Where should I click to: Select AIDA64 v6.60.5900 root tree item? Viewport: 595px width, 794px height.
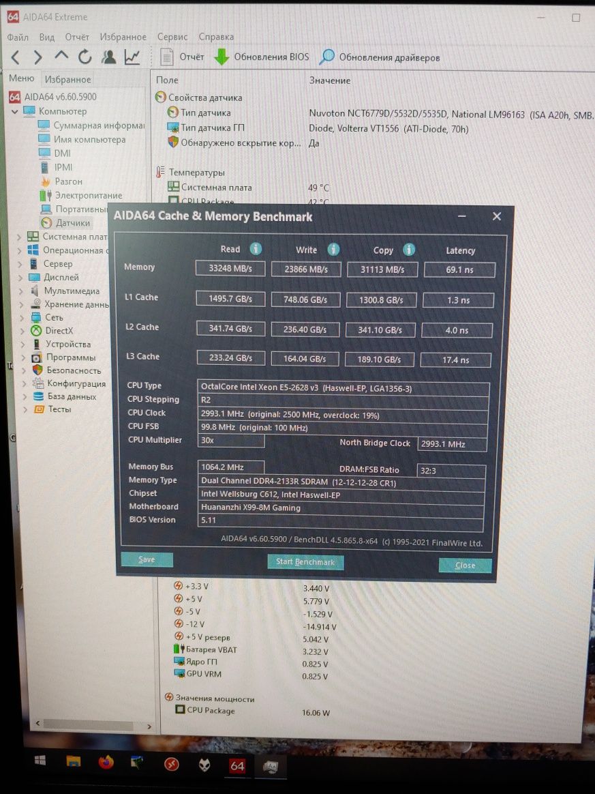[x=52, y=97]
